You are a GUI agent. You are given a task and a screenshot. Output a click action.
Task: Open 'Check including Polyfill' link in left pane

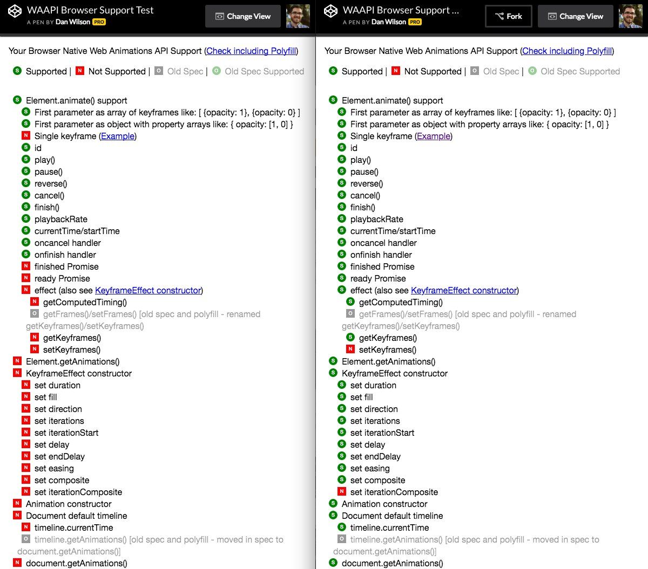coord(251,51)
